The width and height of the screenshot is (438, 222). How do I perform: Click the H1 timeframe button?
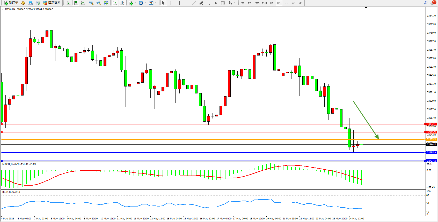[x=272, y=3]
